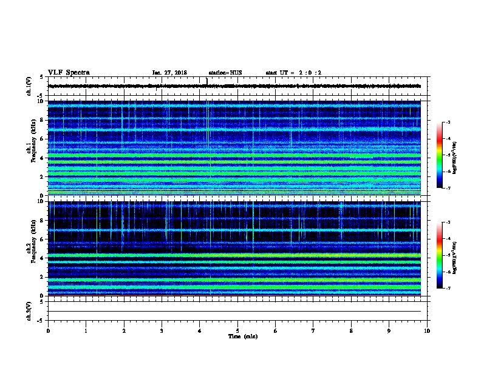Viewport: 481px width, 371px height.
Task: Click the ch.2 colorbar "-3" tick label
Action: click(448, 222)
